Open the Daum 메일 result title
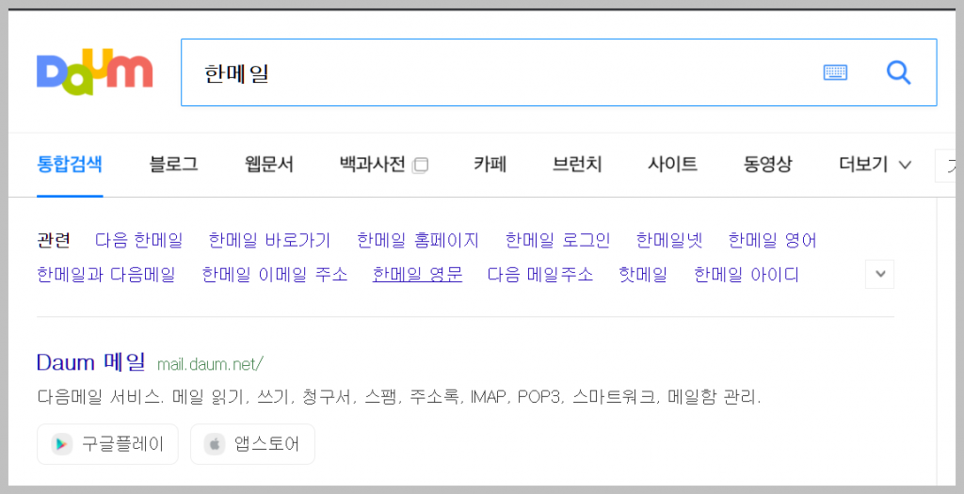Screen dimensions: 964x494 91,362
